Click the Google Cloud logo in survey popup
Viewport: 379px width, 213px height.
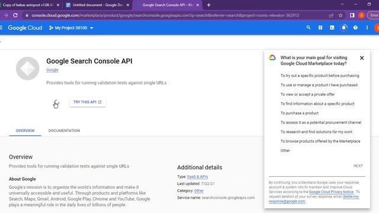click(x=272, y=57)
